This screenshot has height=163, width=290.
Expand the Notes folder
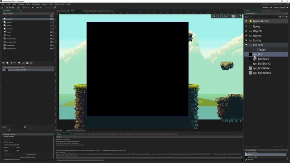[246, 26]
